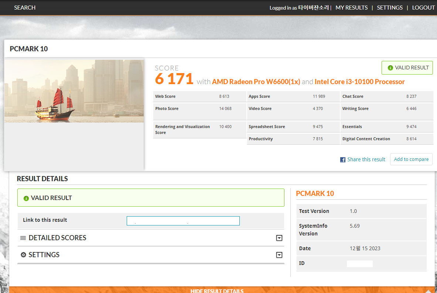Click the Valid Result badge button
The width and height of the screenshot is (437, 293).
tap(407, 68)
